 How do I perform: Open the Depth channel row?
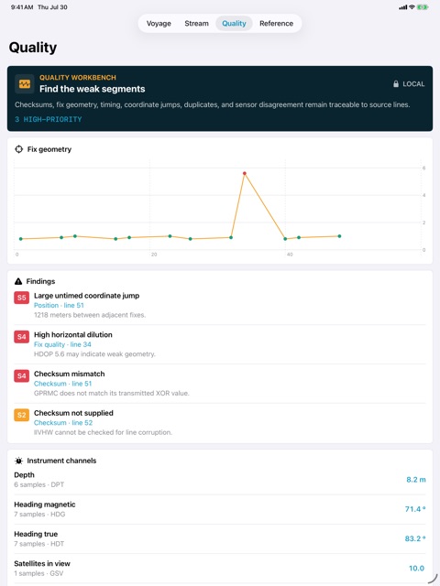[x=220, y=480]
